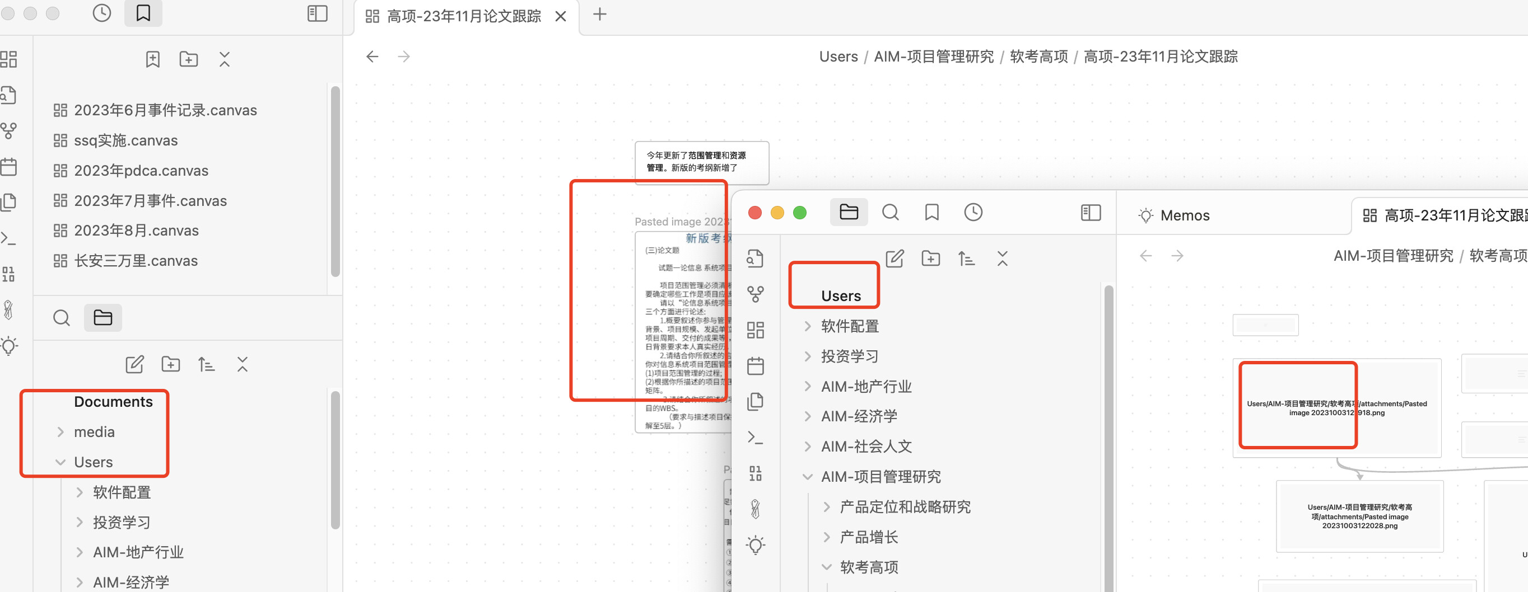Toggle the sidebar in the inset window

pos(1091,212)
